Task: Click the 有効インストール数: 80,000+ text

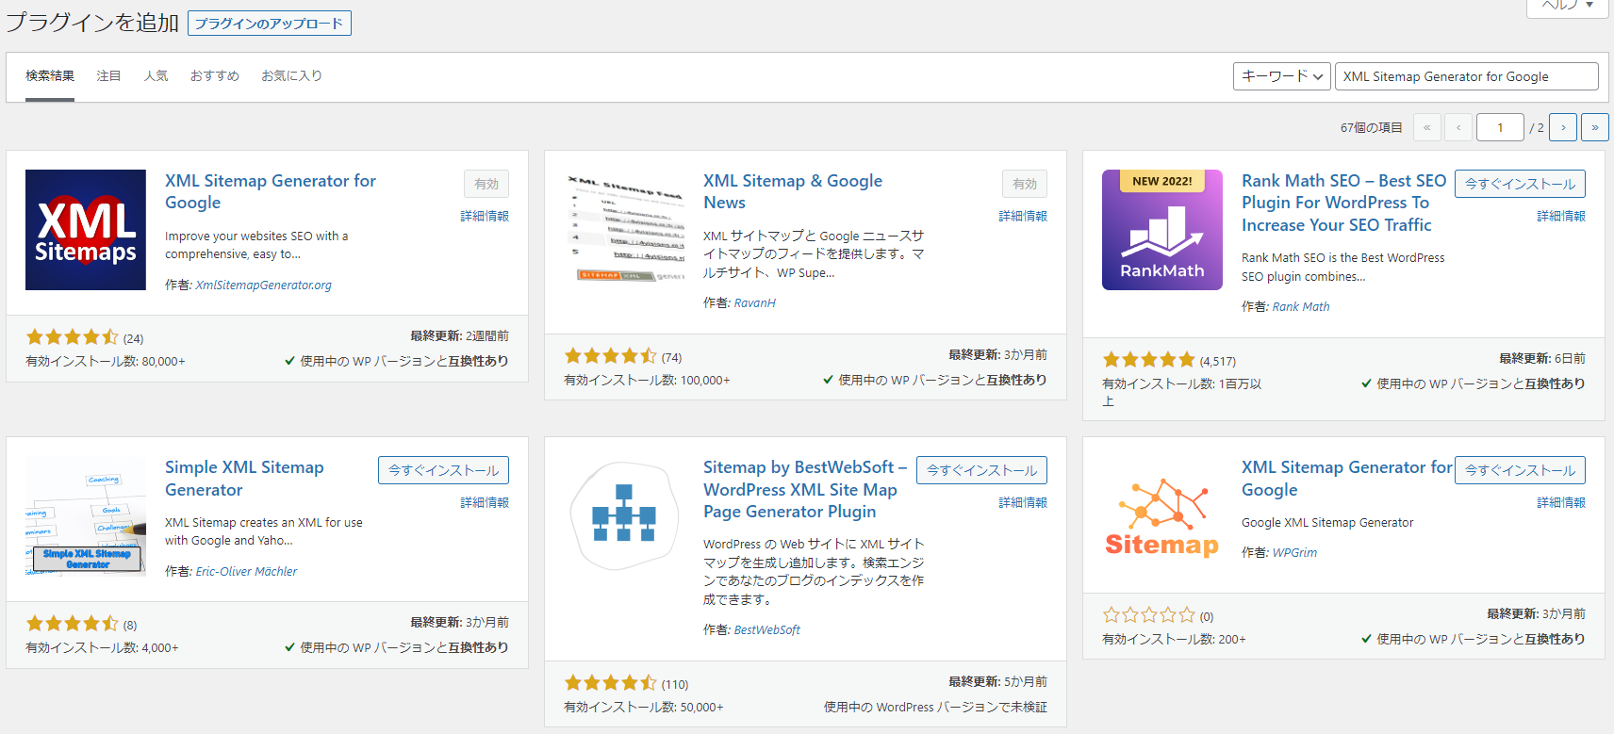Action: point(106,362)
